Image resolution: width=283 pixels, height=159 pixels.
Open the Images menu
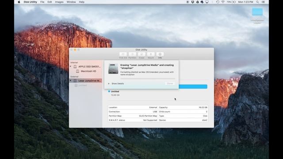click(x=59, y=2)
